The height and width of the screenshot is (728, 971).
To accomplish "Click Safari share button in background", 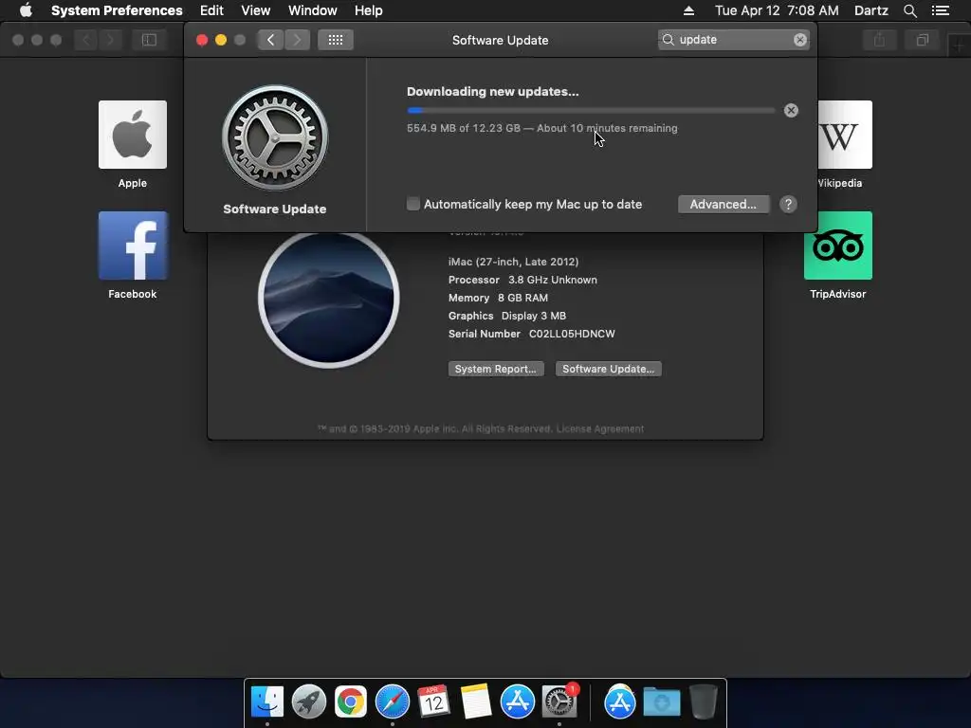I will pos(879,40).
